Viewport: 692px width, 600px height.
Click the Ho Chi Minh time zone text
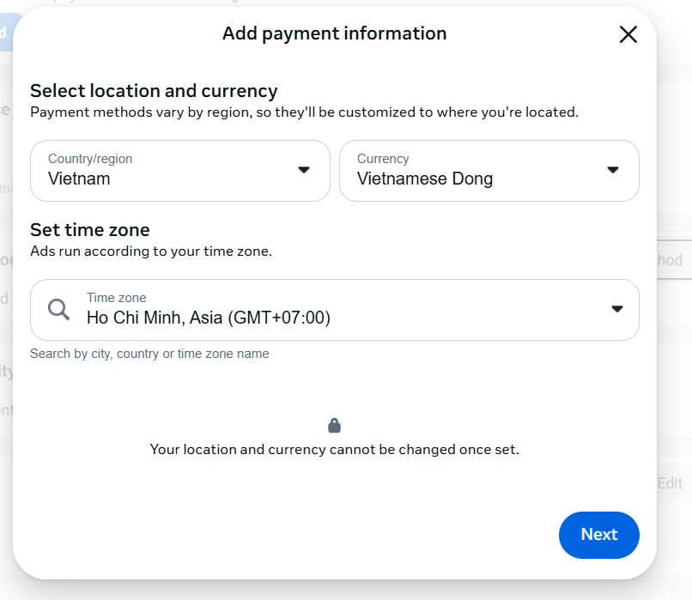point(208,318)
